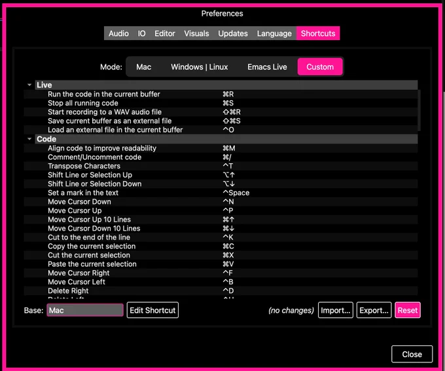The height and width of the screenshot is (371, 445).
Task: Select 'Move Cursor Down 10 Lines' row
Action: [221, 228]
